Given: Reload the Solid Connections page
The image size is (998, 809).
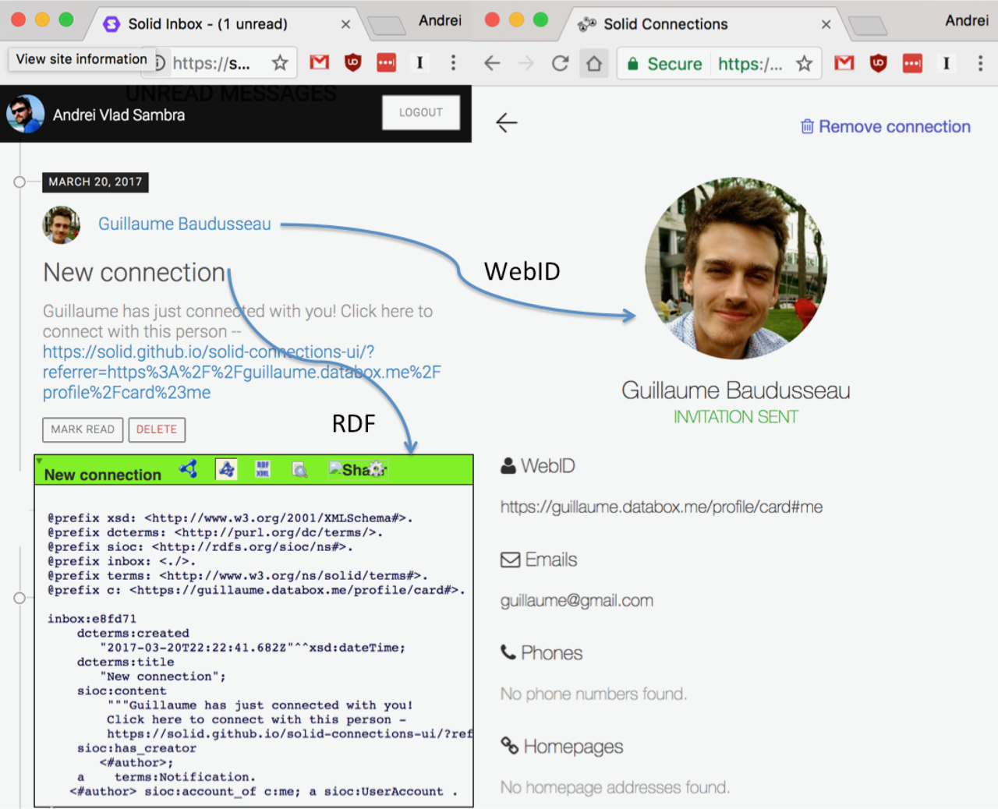Looking at the screenshot, I should click(x=560, y=63).
